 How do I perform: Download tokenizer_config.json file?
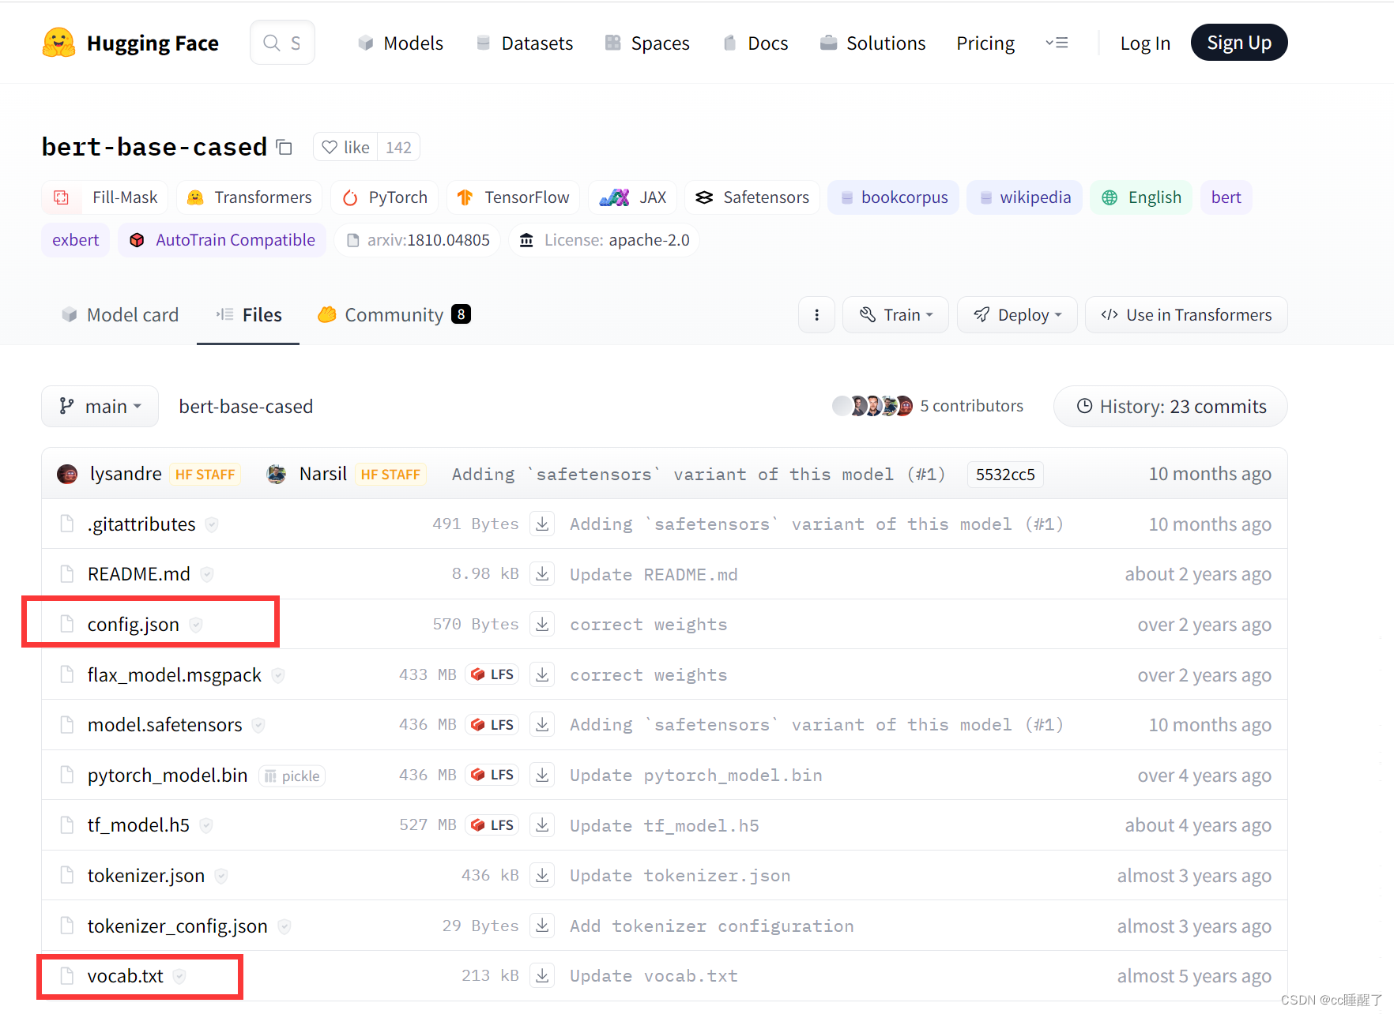[x=542, y=926]
